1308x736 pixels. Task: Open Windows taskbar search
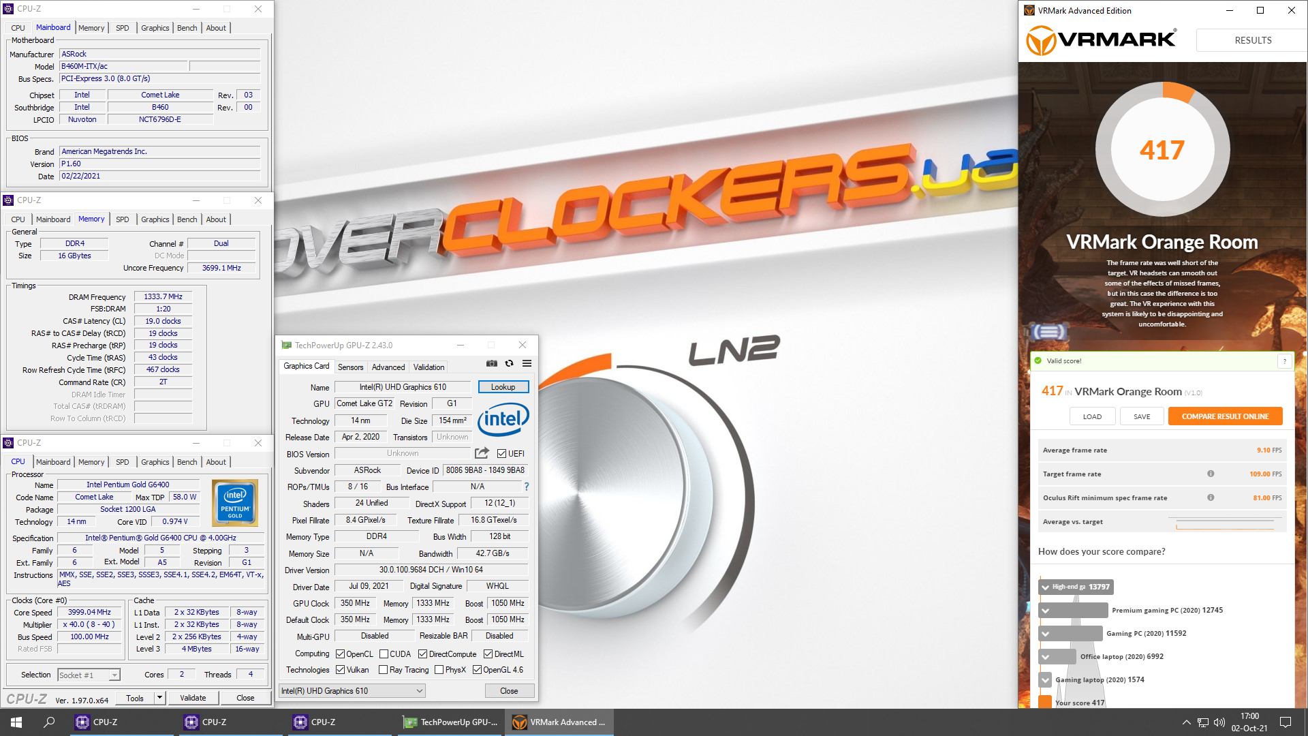point(49,722)
